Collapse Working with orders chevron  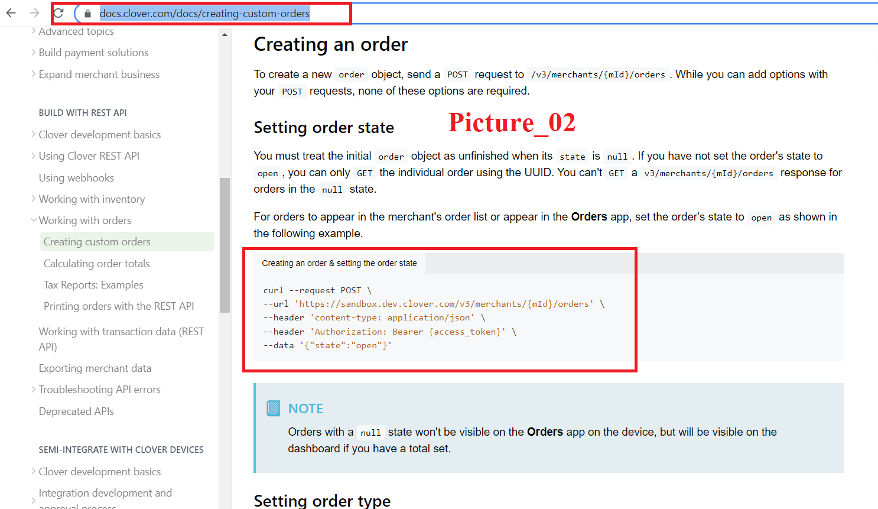point(33,221)
